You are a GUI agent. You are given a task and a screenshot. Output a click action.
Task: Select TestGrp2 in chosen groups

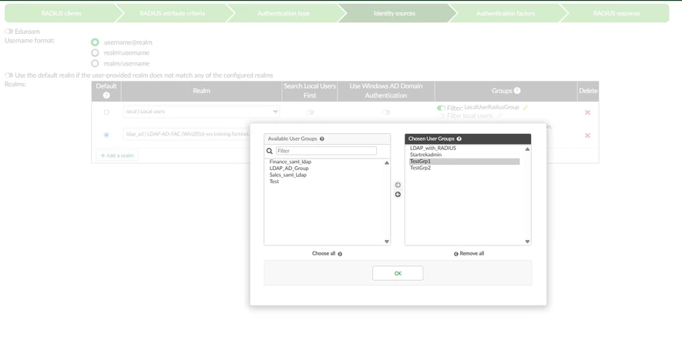click(x=420, y=168)
